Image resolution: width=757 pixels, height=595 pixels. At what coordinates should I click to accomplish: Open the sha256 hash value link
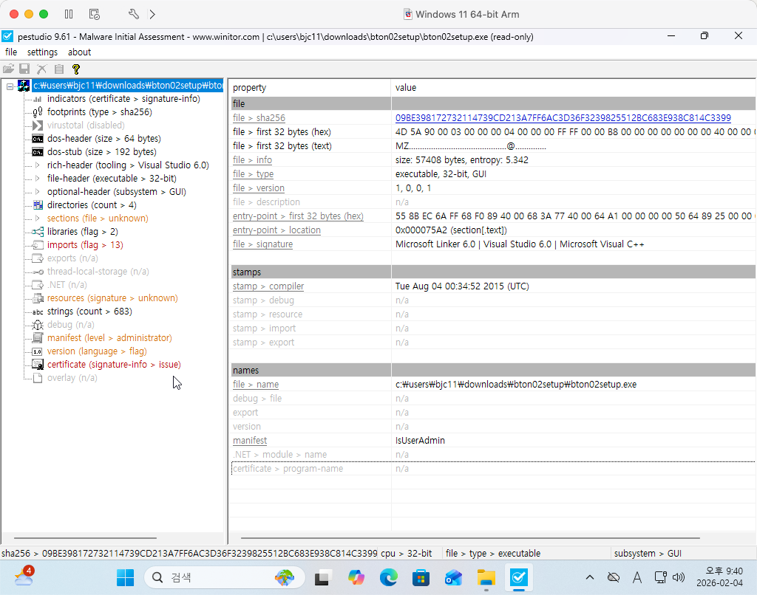pyautogui.click(x=563, y=118)
